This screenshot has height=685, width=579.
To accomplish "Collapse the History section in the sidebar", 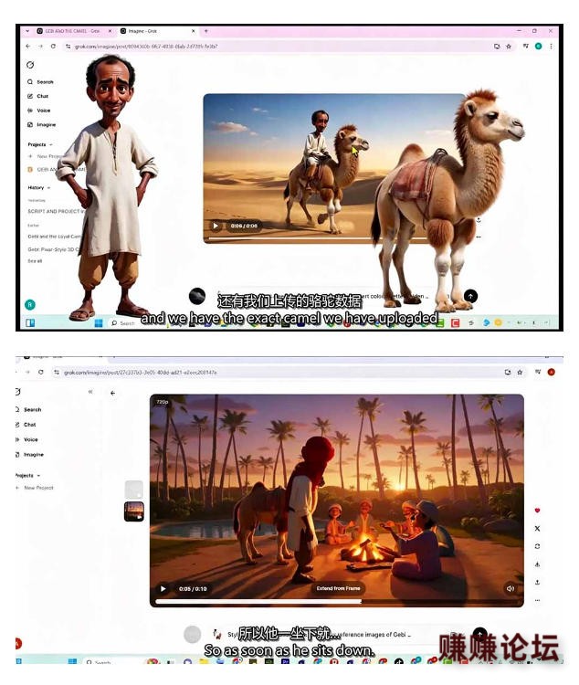I will click(39, 187).
